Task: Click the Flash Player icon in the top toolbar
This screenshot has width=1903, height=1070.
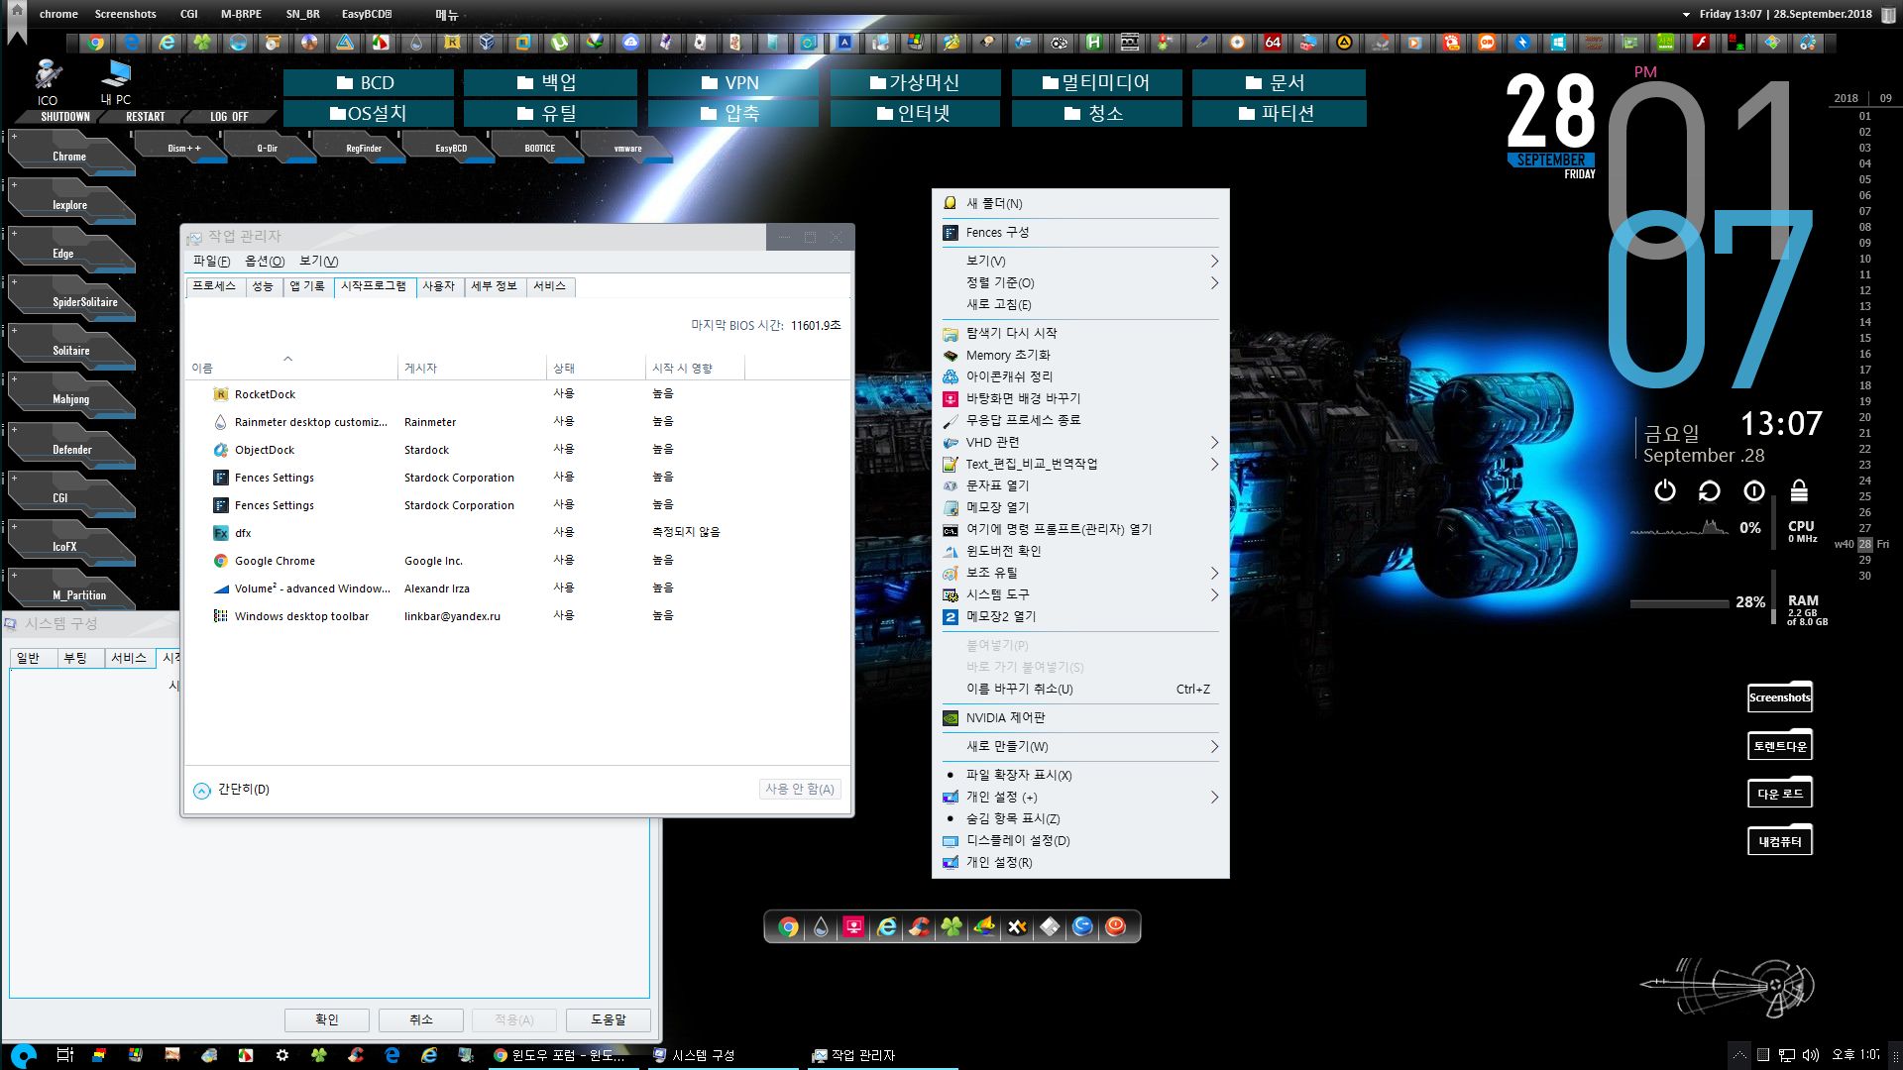Action: pos(1701,43)
